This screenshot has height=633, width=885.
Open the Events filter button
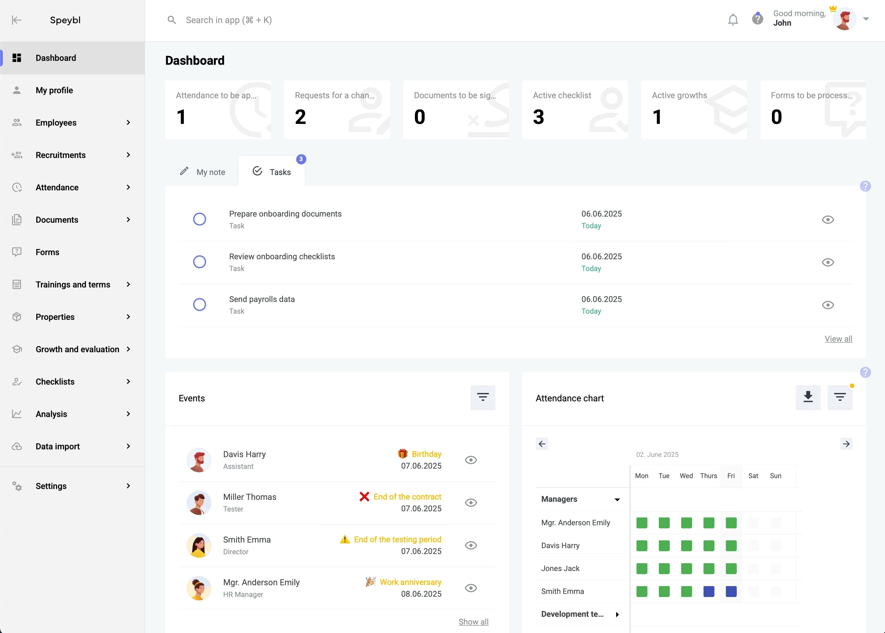tap(482, 397)
